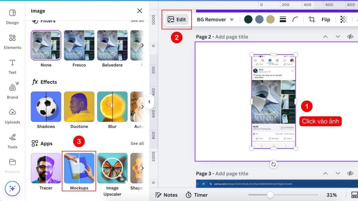Hide Page 2 using the eye icon
The height and width of the screenshot is (201, 358).
[x=350, y=37]
